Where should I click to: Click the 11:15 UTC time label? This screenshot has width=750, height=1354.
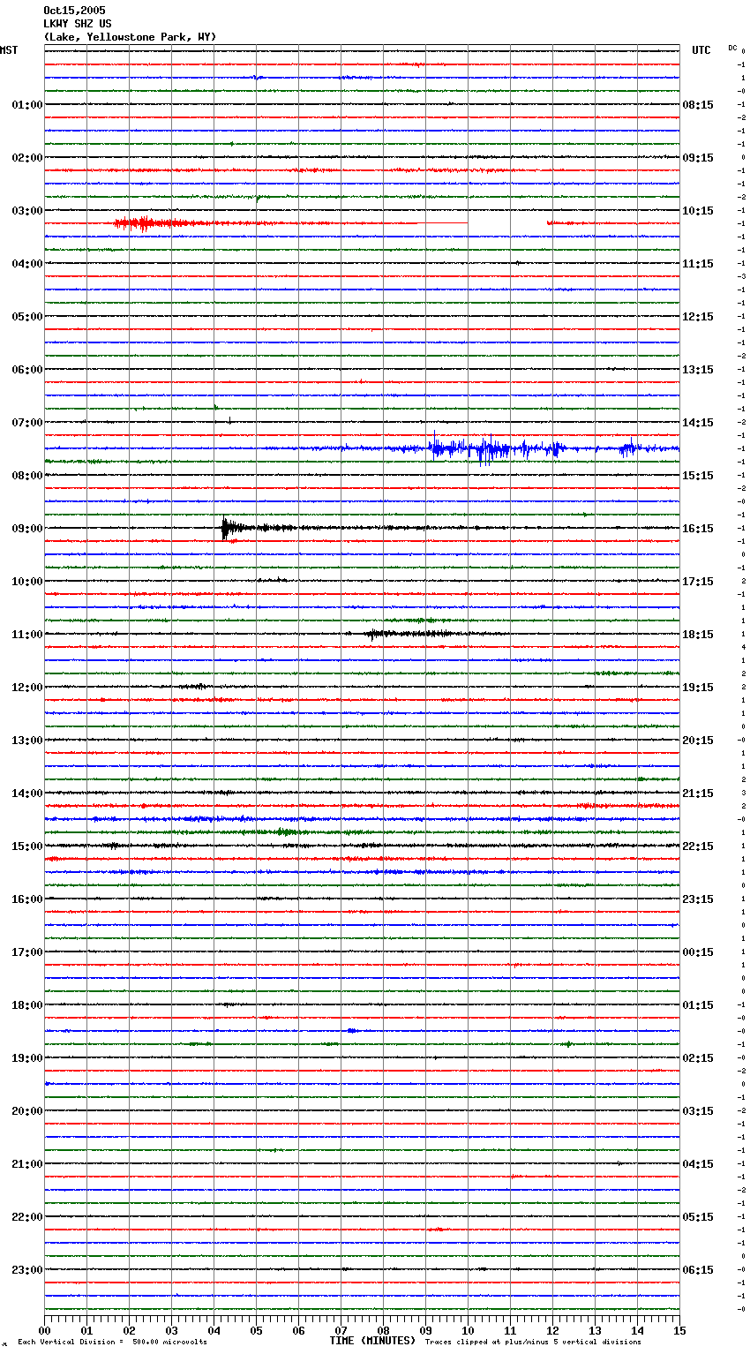pos(698,264)
